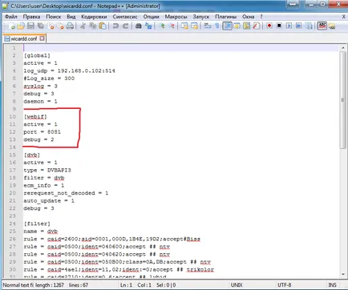Toggle synchronized horizontal scrolling icon
Screen dimensions: 348x290
(195, 26)
